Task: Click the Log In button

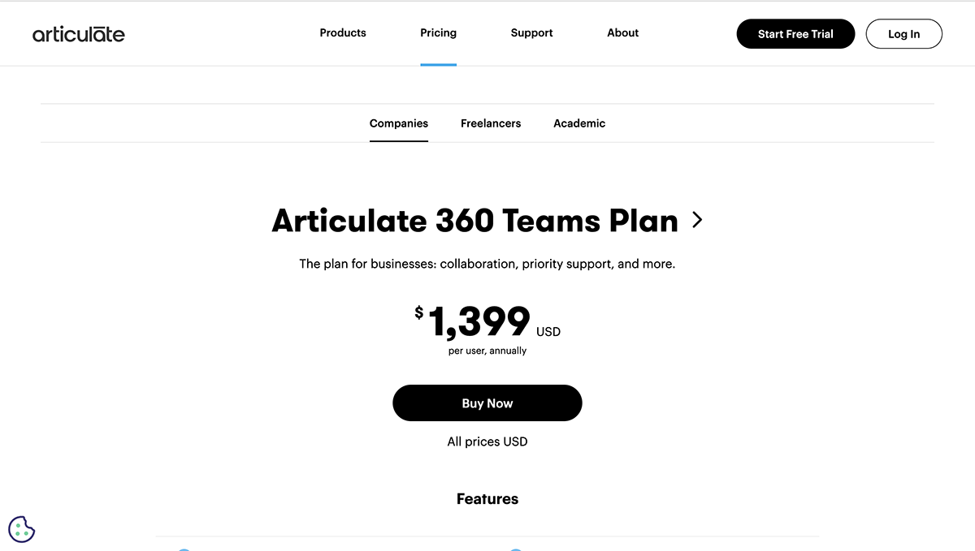Action: (x=903, y=33)
